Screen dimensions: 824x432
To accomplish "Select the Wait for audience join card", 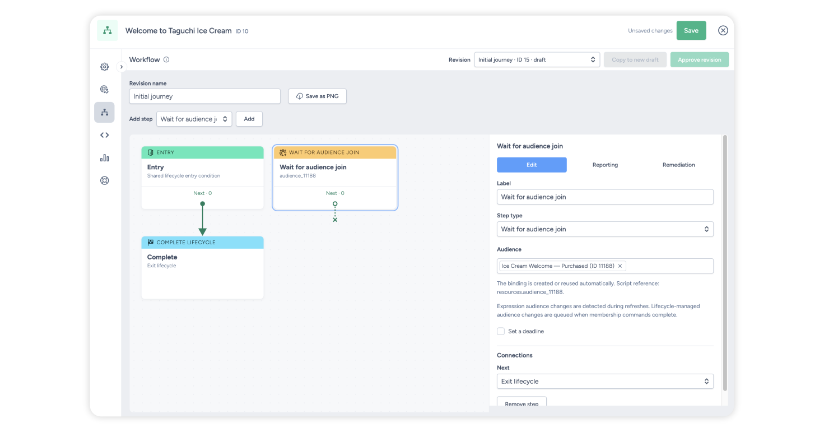I will coord(335,178).
